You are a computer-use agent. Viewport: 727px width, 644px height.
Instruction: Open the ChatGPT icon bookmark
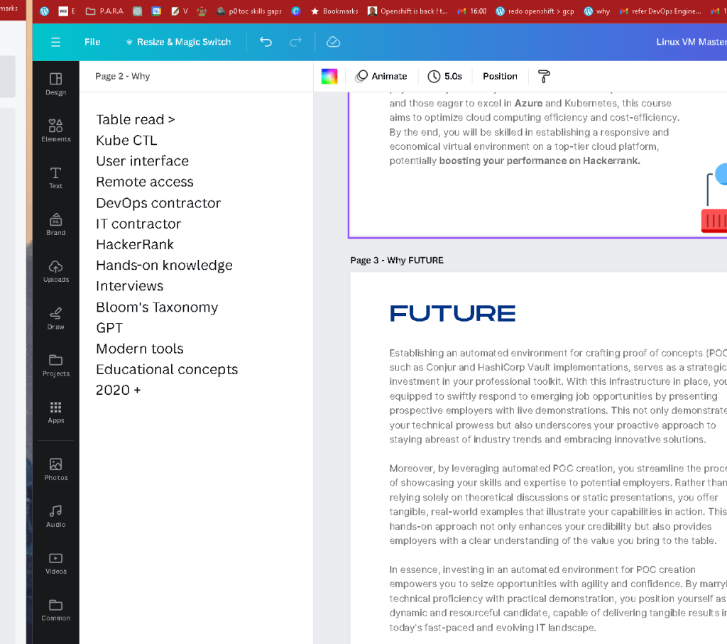pos(137,11)
